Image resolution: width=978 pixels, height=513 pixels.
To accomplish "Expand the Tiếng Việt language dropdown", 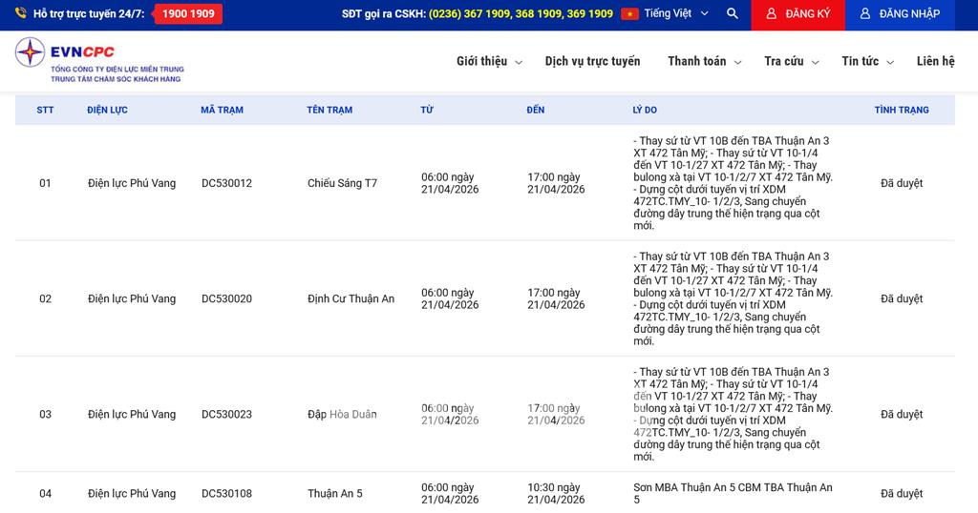I will 704,14.
